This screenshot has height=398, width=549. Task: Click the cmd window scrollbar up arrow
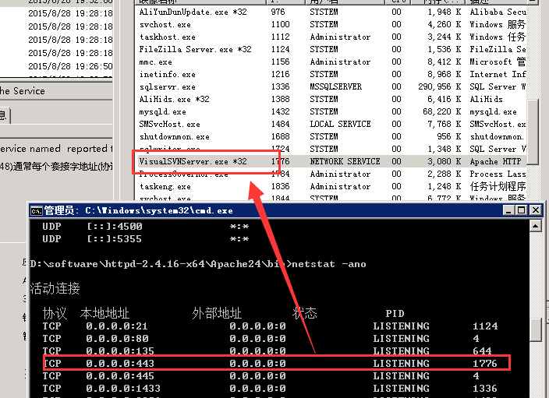[x=535, y=227]
